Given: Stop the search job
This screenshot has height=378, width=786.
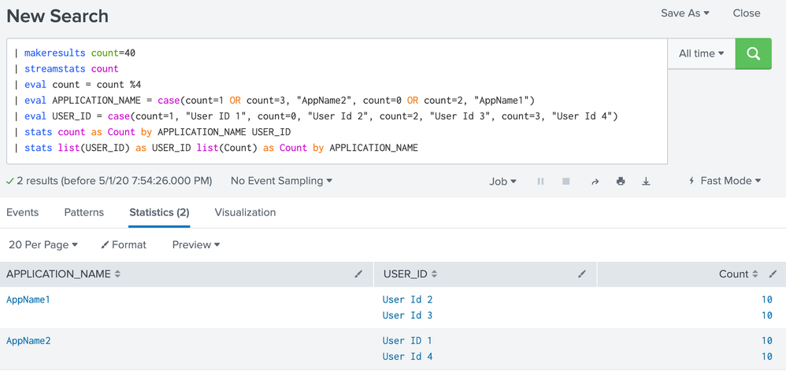Looking at the screenshot, I should tap(565, 182).
